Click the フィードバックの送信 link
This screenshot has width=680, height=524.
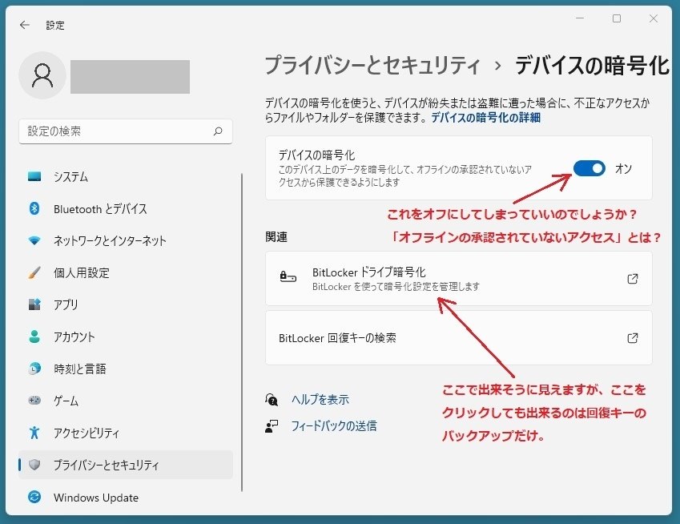click(333, 426)
